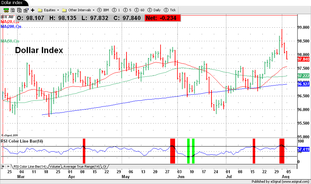The width and height of the screenshot is (311, 184).
Task: Click the next-tab scroll arrow beside study tabs
Action: coord(8,166)
